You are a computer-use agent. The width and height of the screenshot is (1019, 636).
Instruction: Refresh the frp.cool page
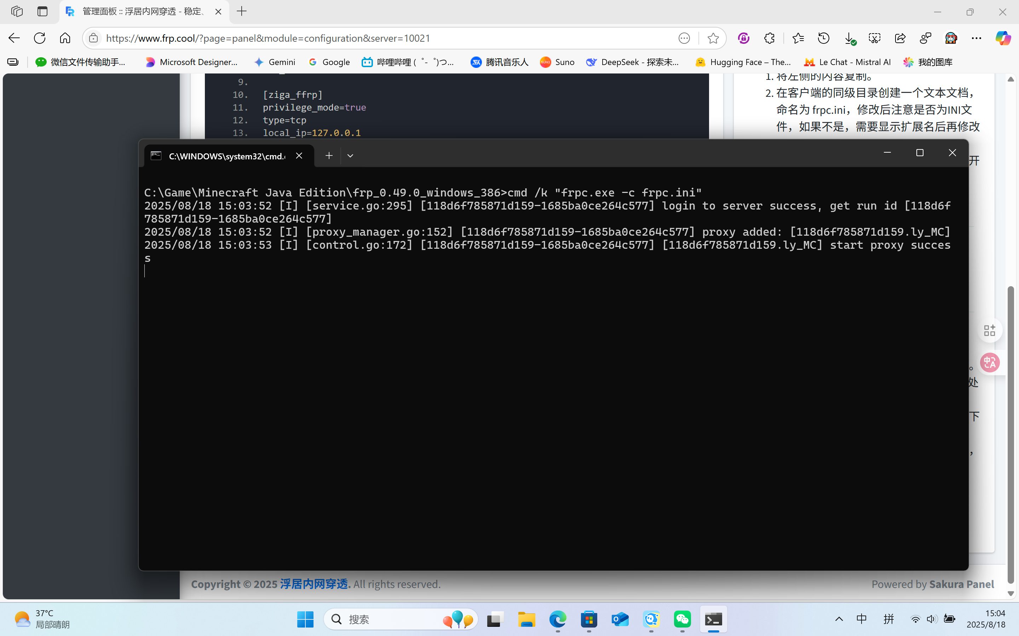click(40, 38)
